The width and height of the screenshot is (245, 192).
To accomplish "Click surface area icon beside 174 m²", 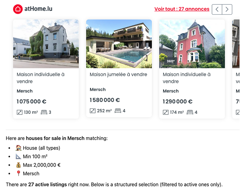I will [x=166, y=112].
